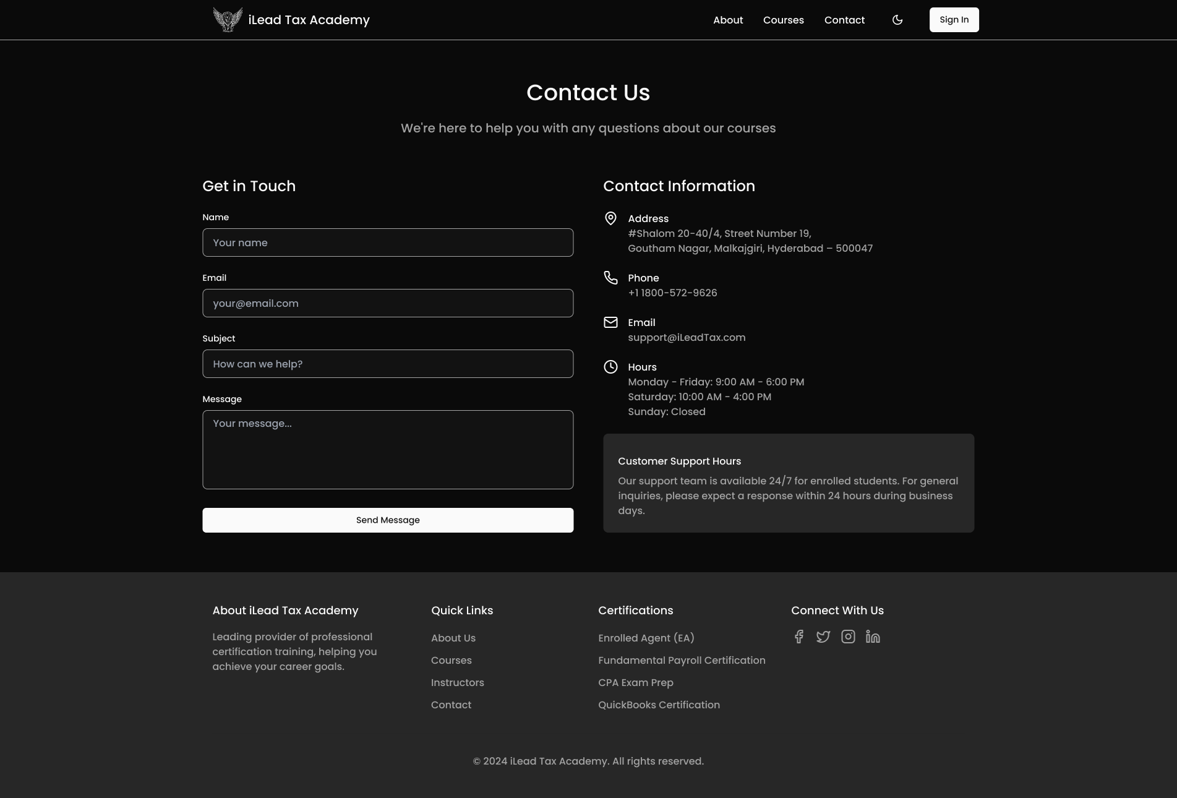Viewport: 1177px width, 798px height.
Task: Submit the form with Send Message
Action: pos(388,520)
